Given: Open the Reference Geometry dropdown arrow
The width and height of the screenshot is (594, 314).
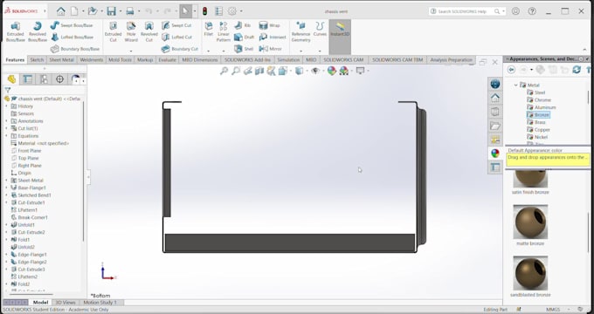Looking at the screenshot, I should click(x=300, y=51).
